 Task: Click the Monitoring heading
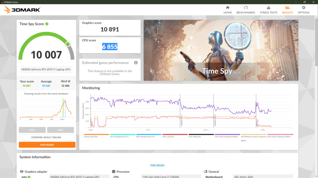91,88
